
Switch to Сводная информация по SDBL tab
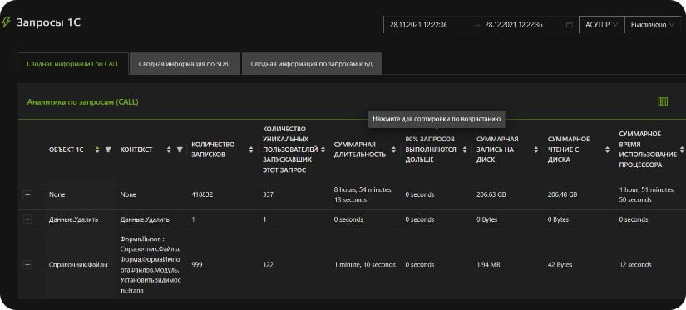point(185,64)
